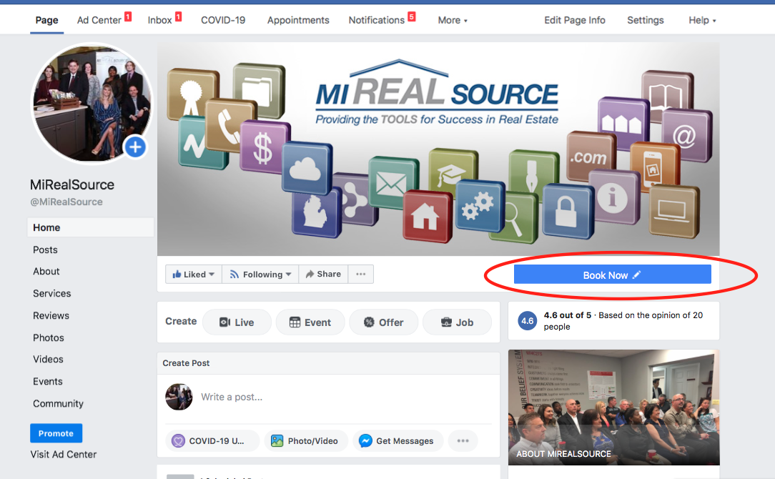The height and width of the screenshot is (479, 775).
Task: Click the 4.6 rating circle badge
Action: tap(528, 321)
